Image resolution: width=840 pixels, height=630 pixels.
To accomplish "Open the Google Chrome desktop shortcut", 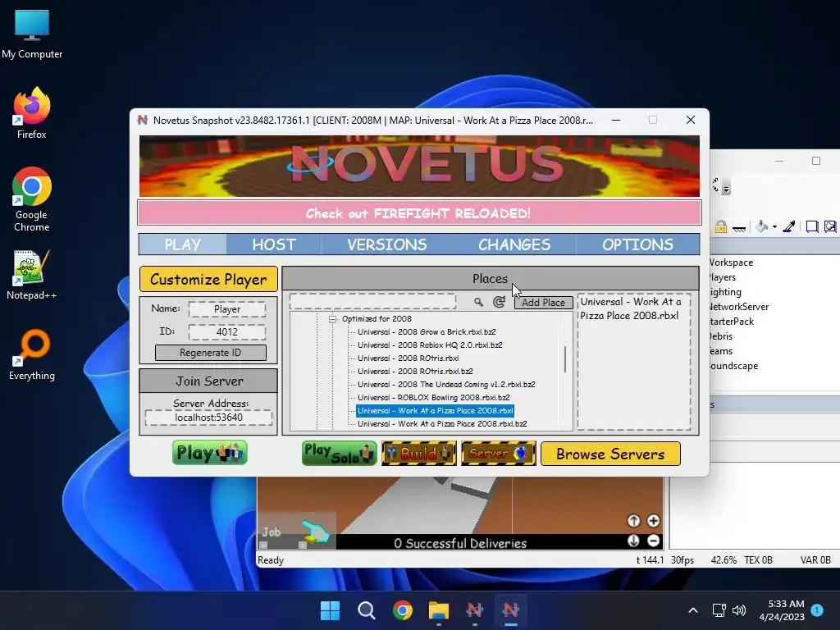I will coord(32,199).
